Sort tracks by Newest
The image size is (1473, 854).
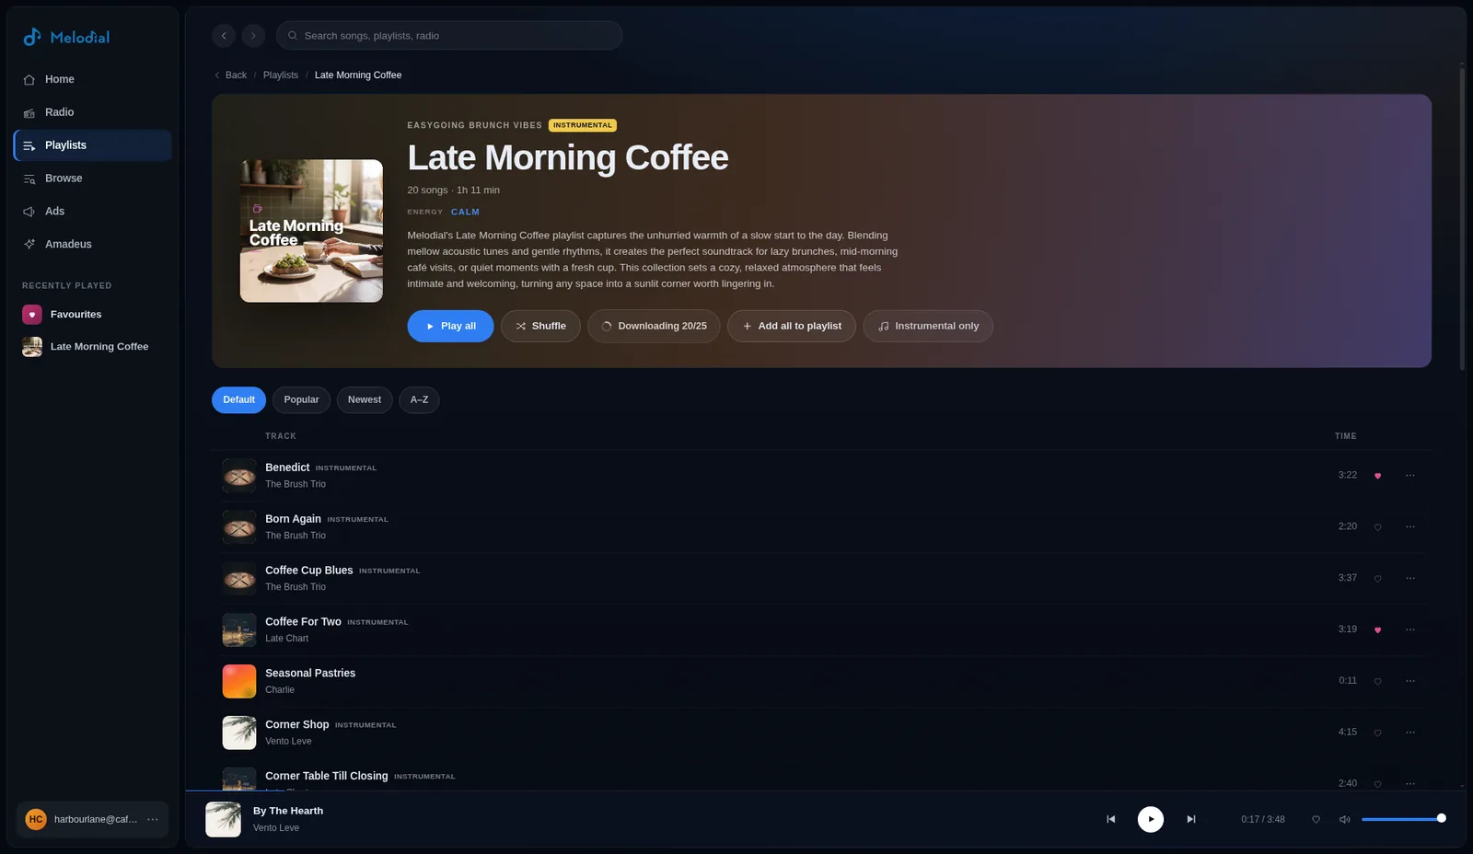(x=365, y=400)
